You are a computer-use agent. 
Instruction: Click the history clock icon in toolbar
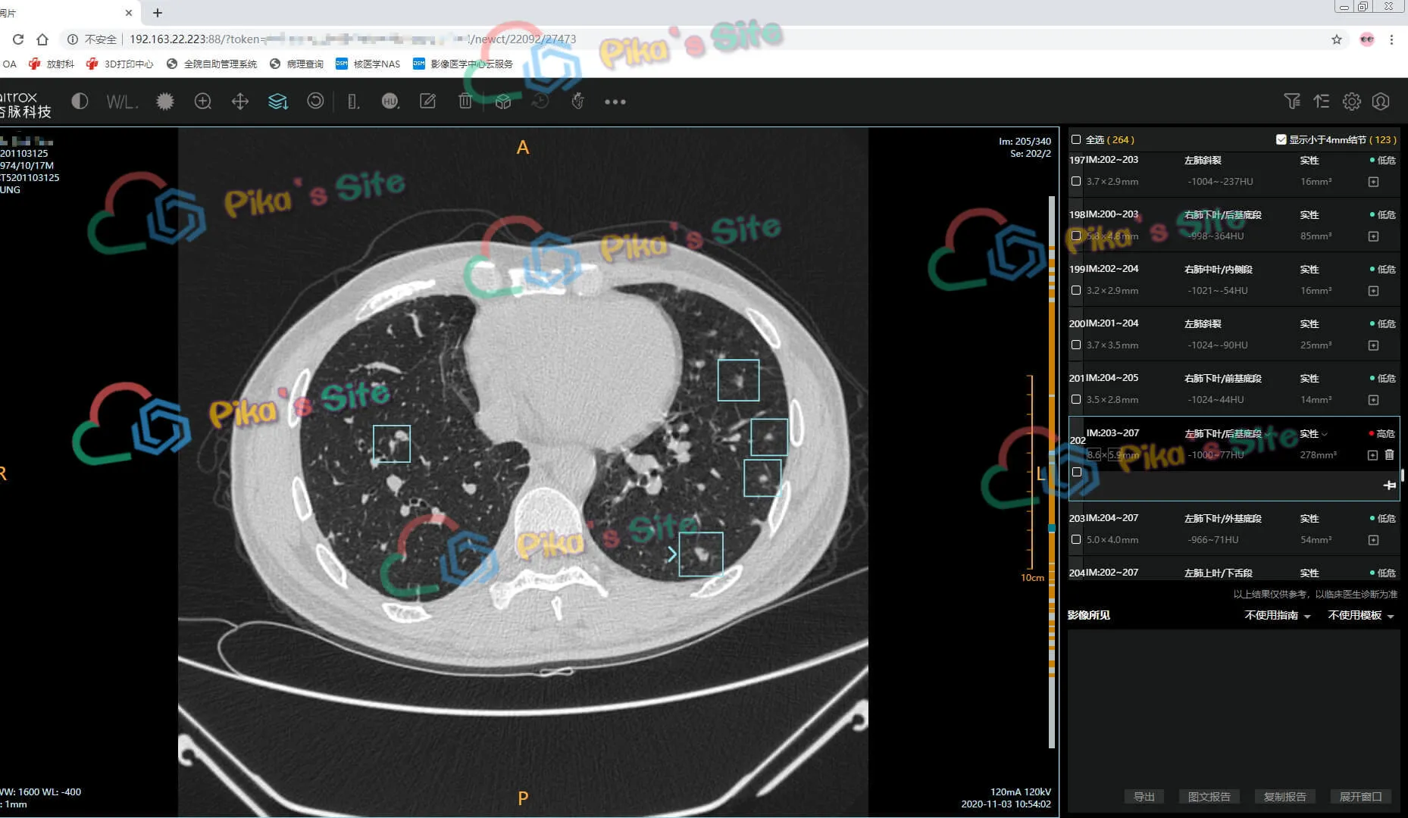click(x=540, y=101)
